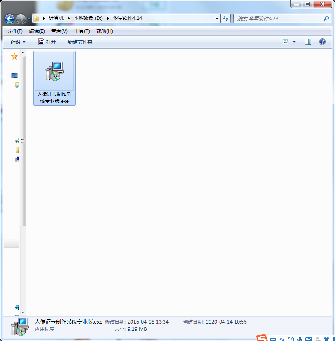335x341 pixels.
Task: Expand breadcrumb arrow after 计算机
Action: 69,19
